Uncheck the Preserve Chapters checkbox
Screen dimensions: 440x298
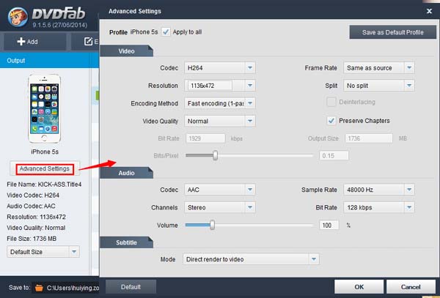tap(331, 121)
